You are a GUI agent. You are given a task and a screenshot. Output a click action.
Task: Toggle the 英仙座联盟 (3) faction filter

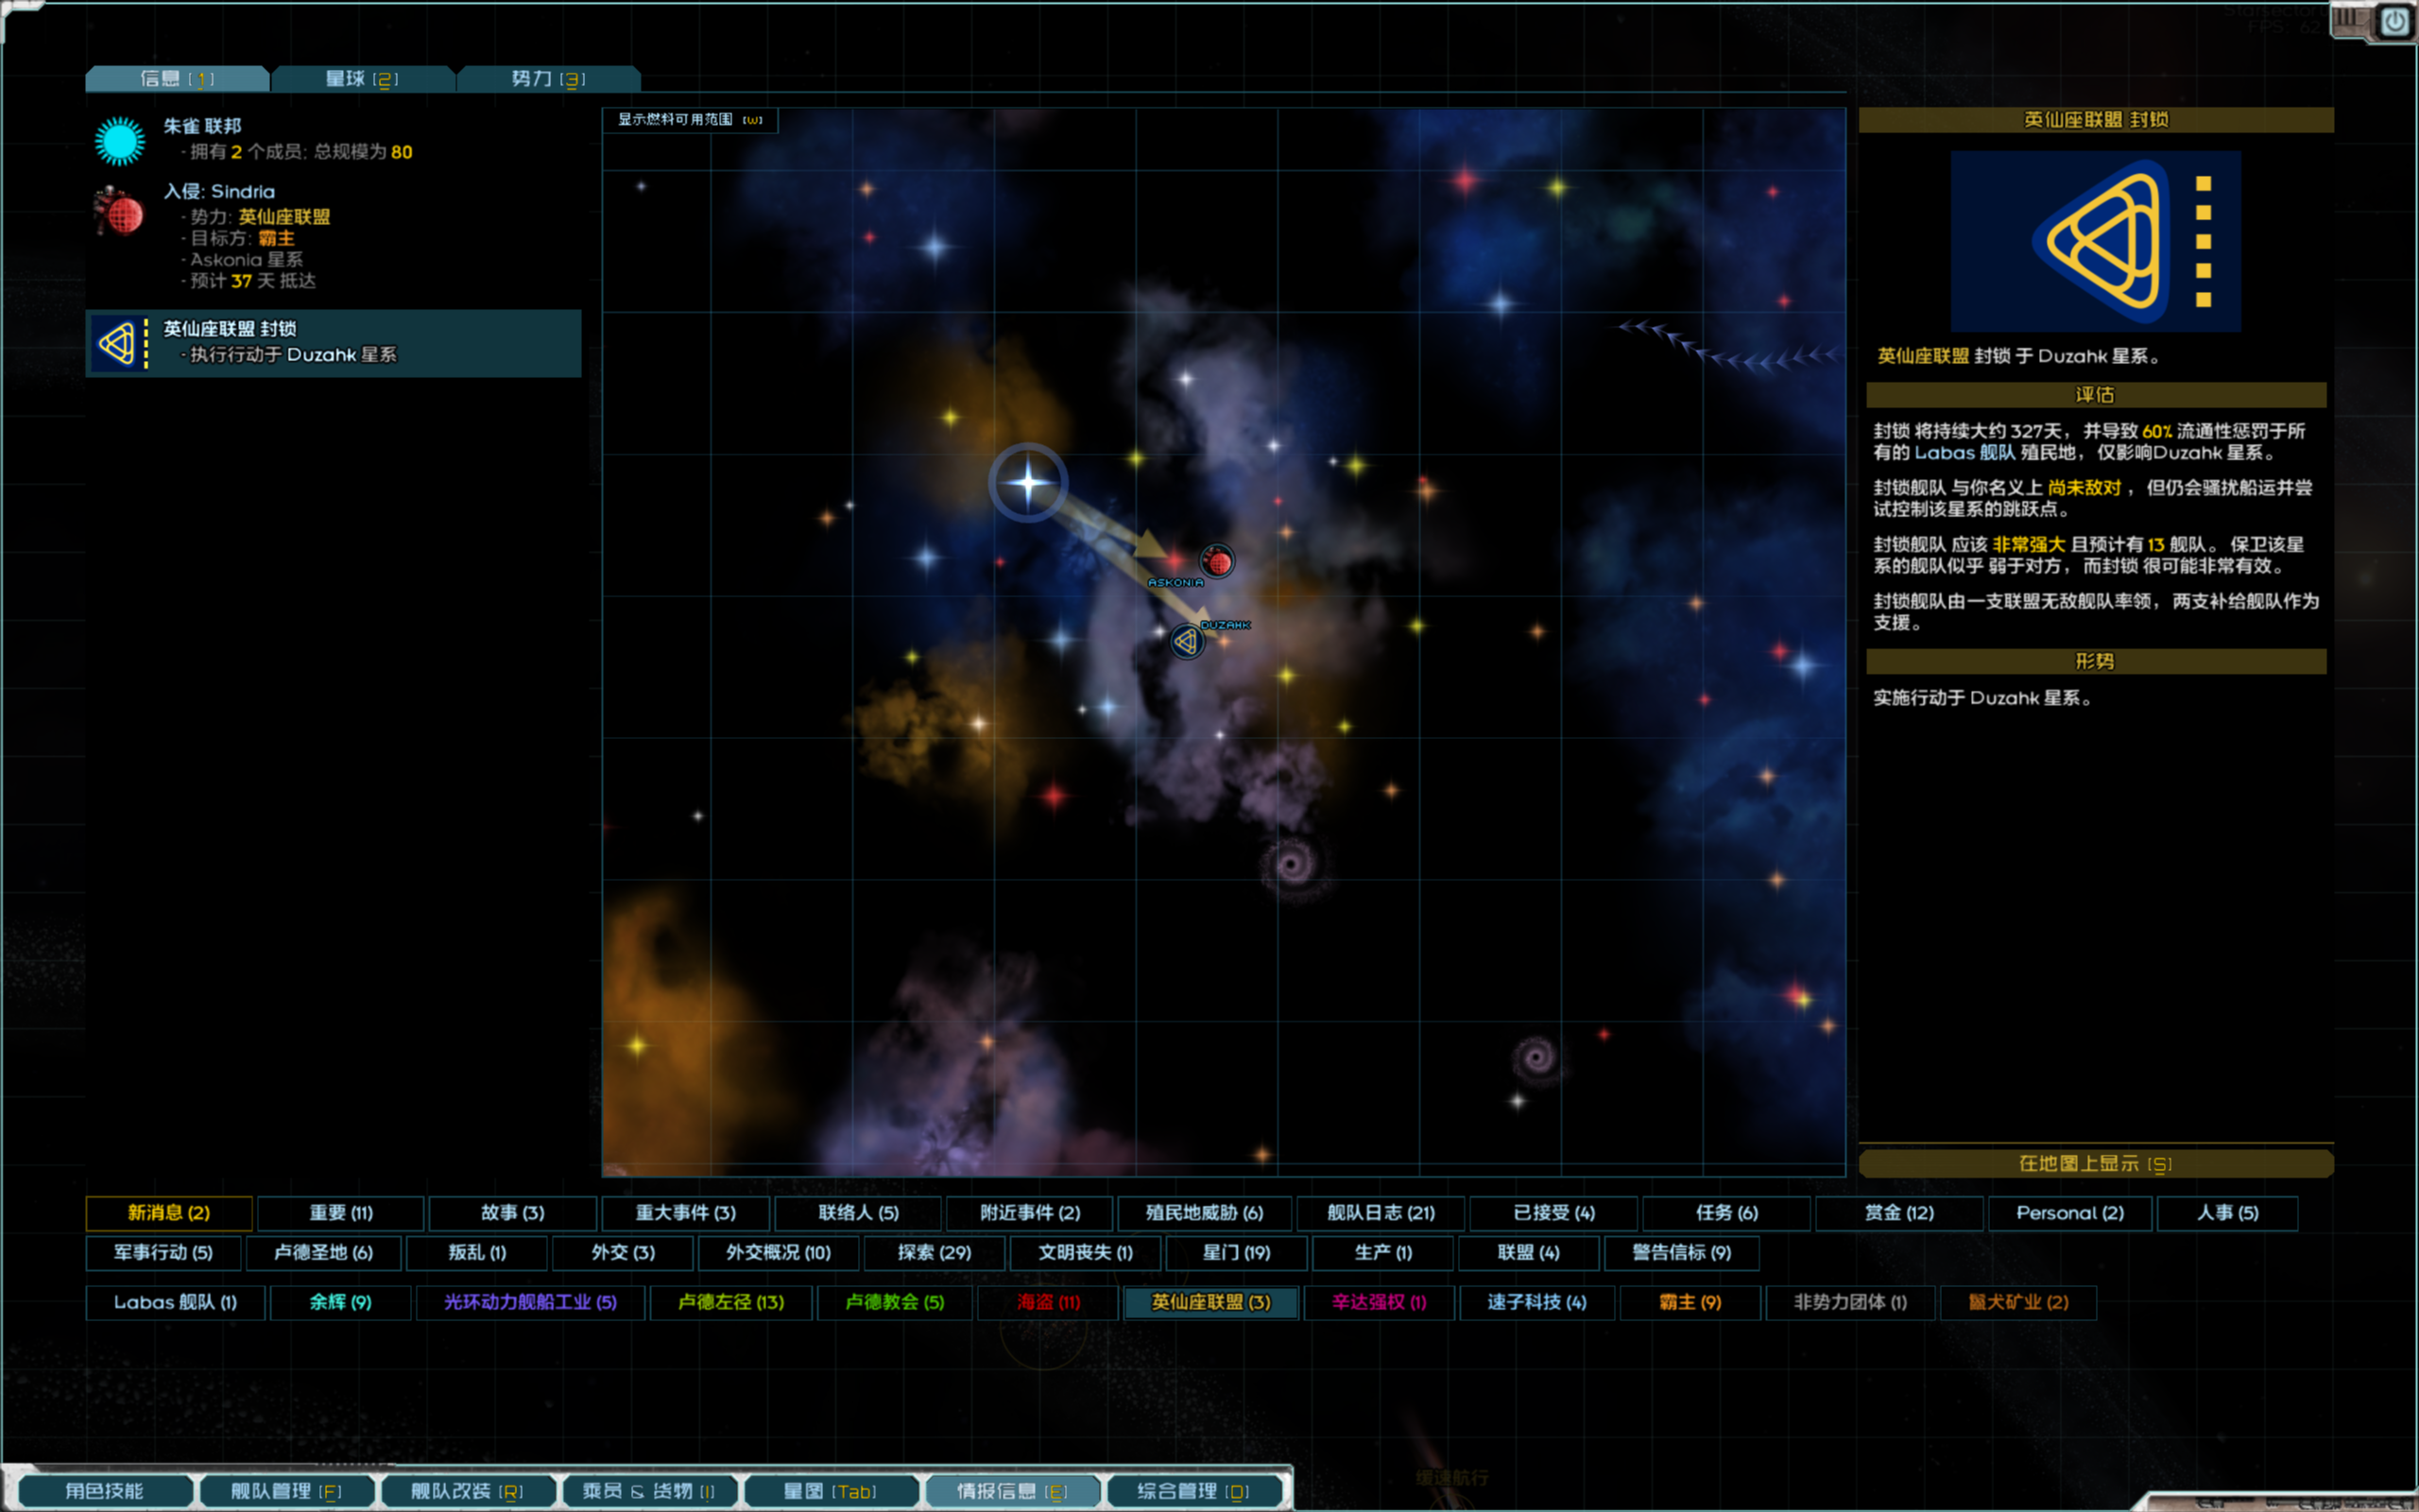pyautogui.click(x=1210, y=1302)
